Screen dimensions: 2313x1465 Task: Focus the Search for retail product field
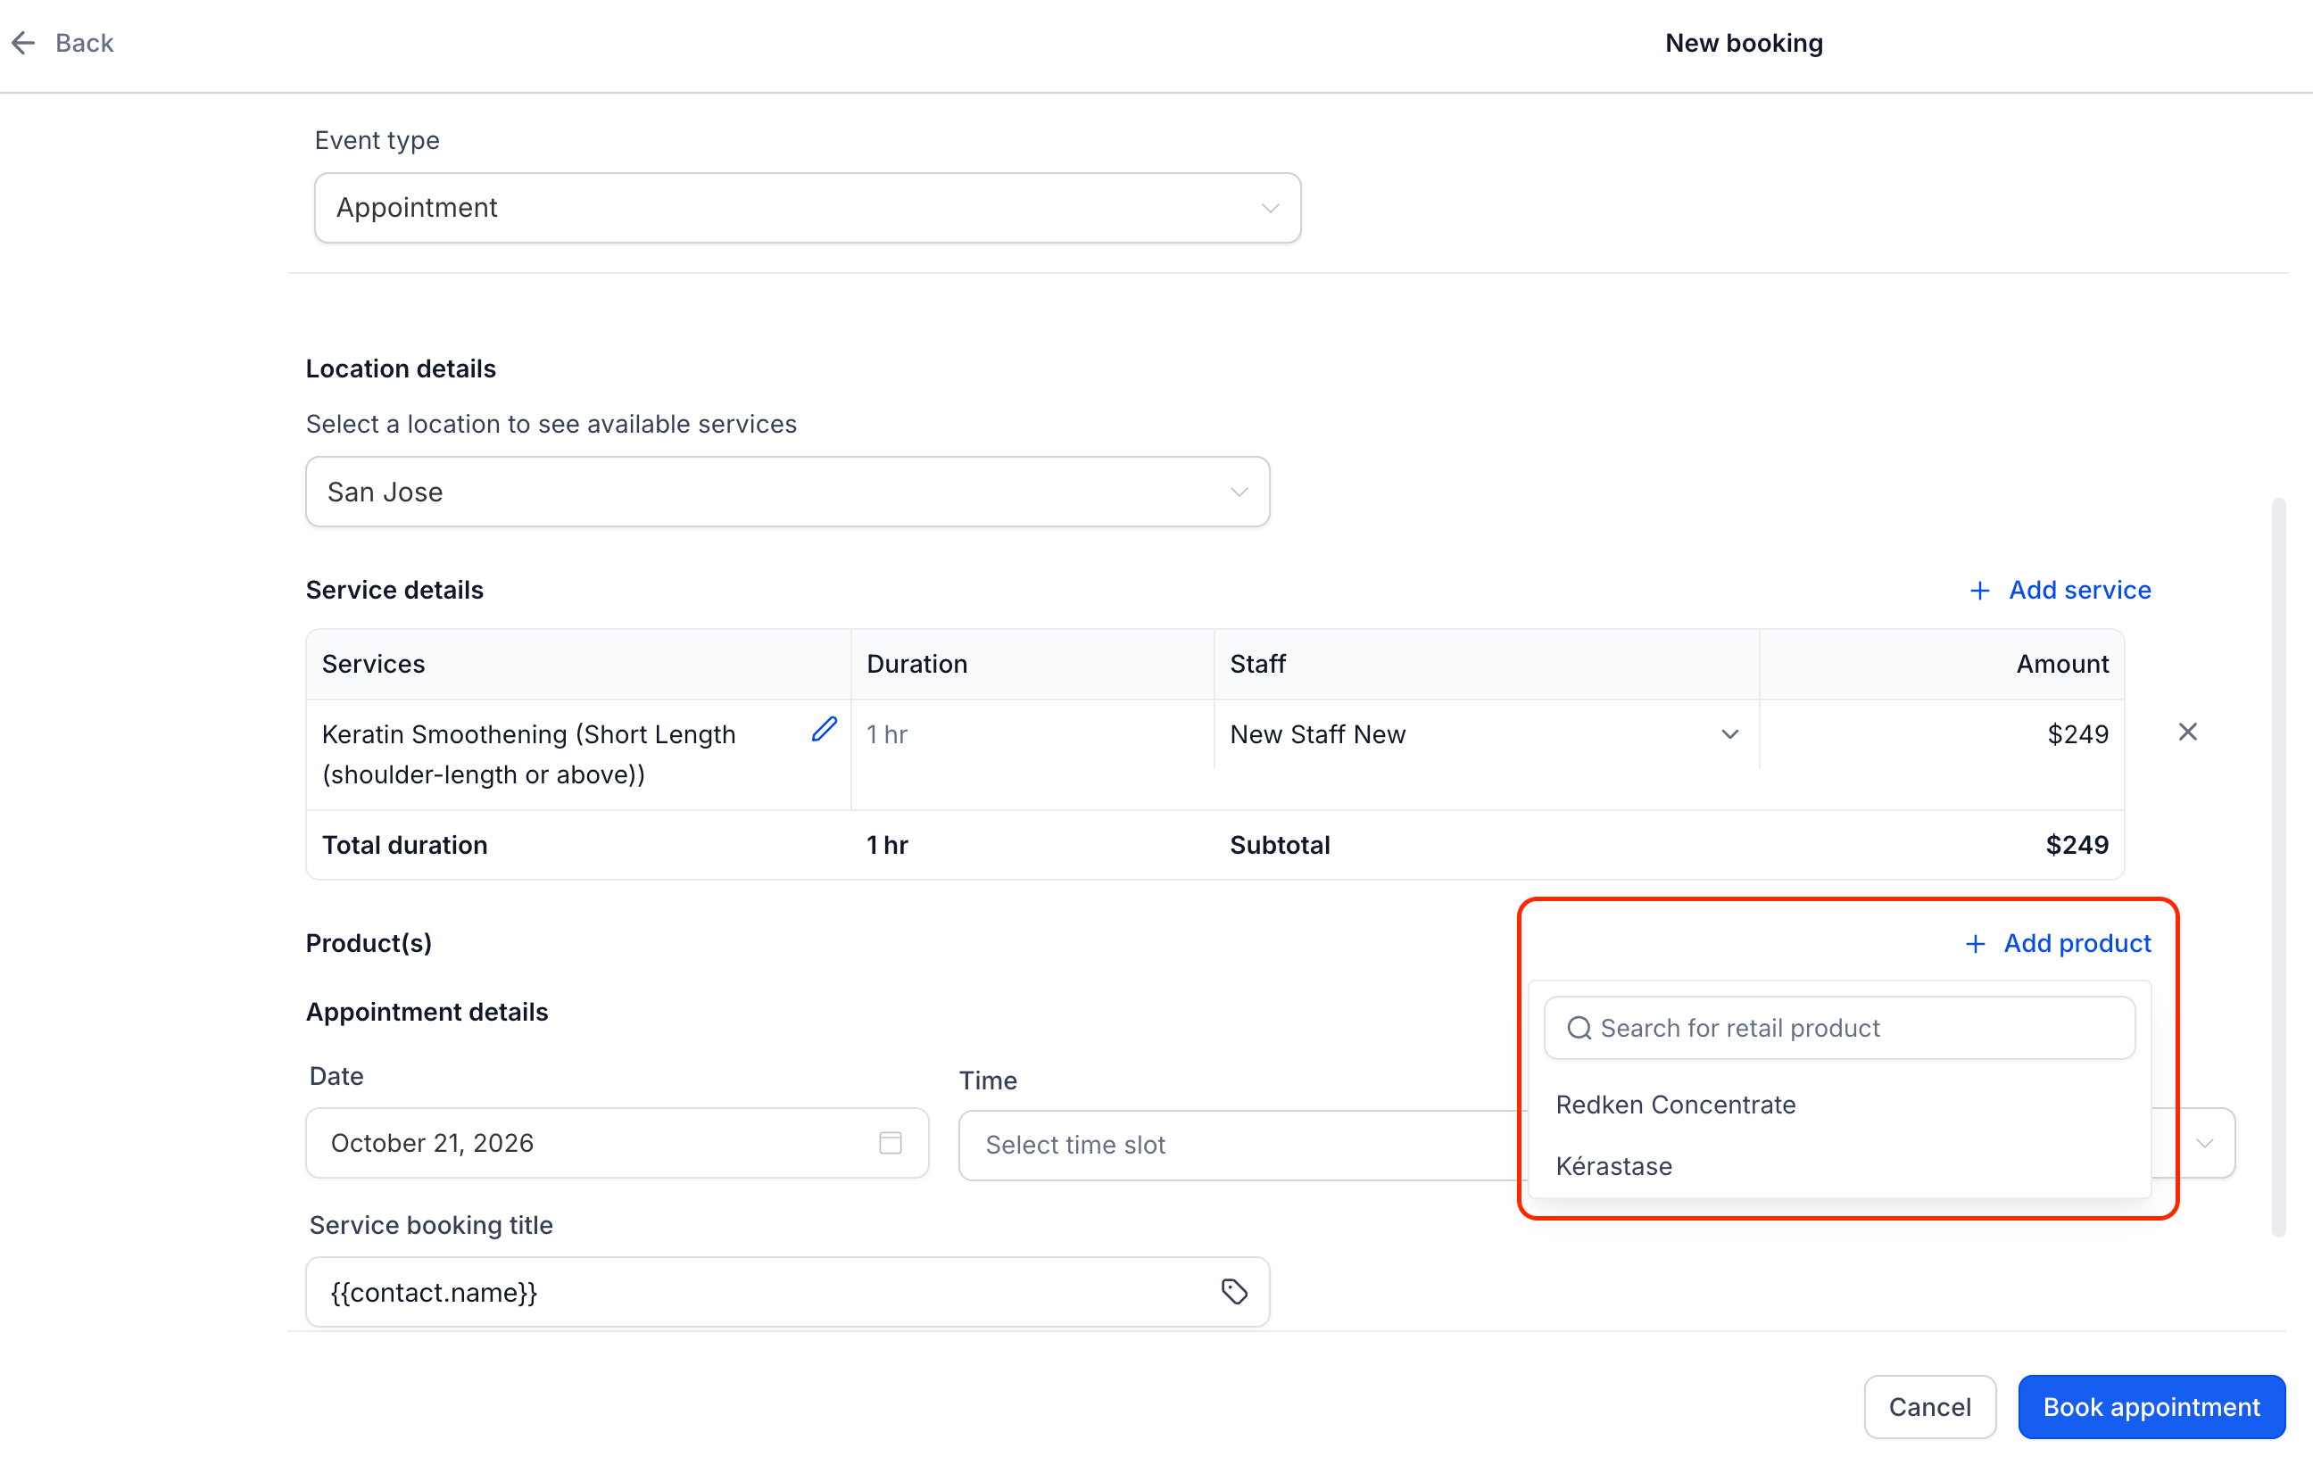coord(1838,1028)
